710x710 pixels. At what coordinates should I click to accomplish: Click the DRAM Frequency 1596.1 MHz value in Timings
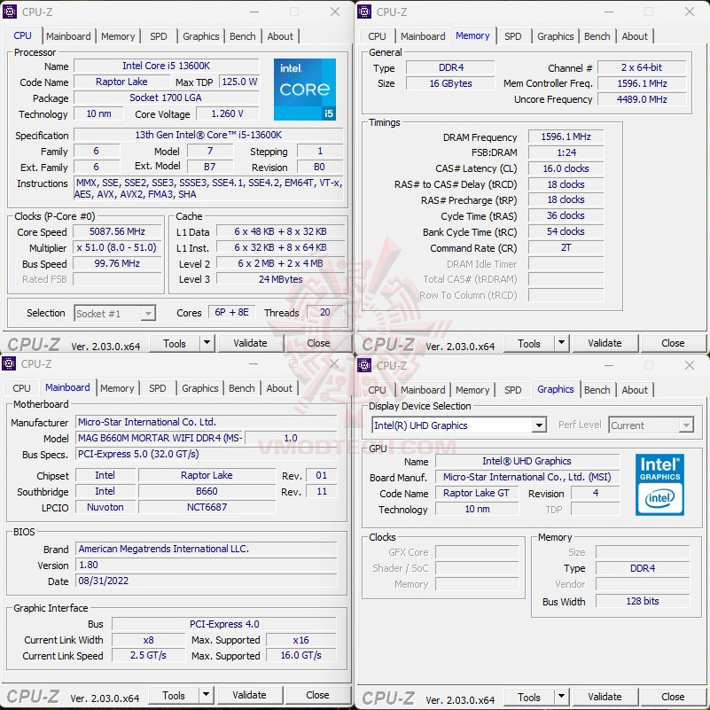566,137
